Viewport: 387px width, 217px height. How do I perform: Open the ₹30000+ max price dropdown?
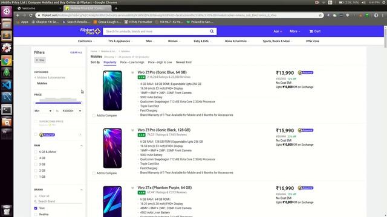coord(72,111)
